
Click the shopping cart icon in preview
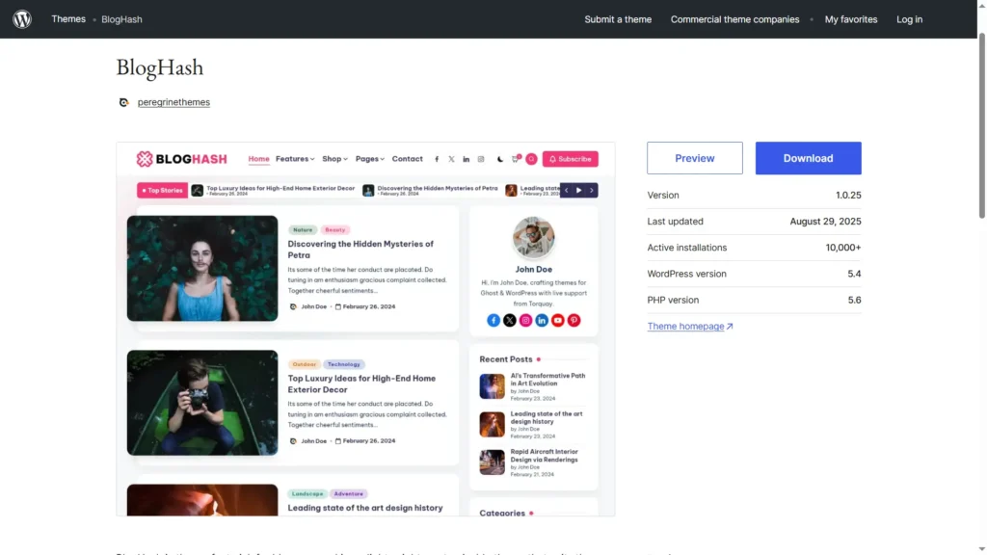coord(516,159)
